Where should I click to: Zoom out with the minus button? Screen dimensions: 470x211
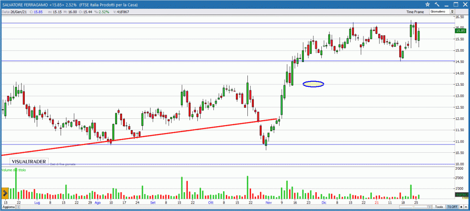[465, 207]
